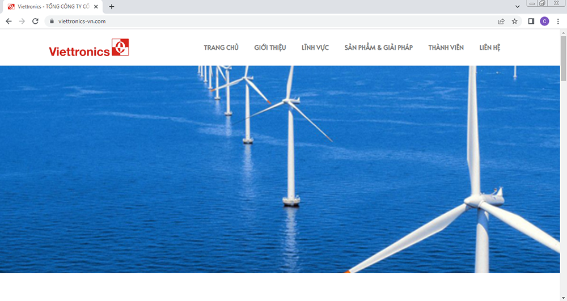
Task: Click the wind turbine banner image
Action: pyautogui.click(x=280, y=169)
